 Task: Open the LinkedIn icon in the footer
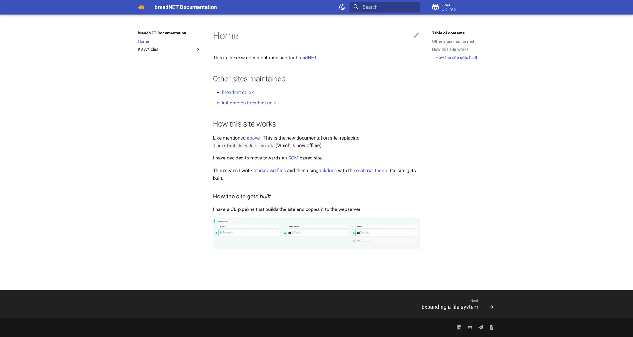[x=459, y=328]
